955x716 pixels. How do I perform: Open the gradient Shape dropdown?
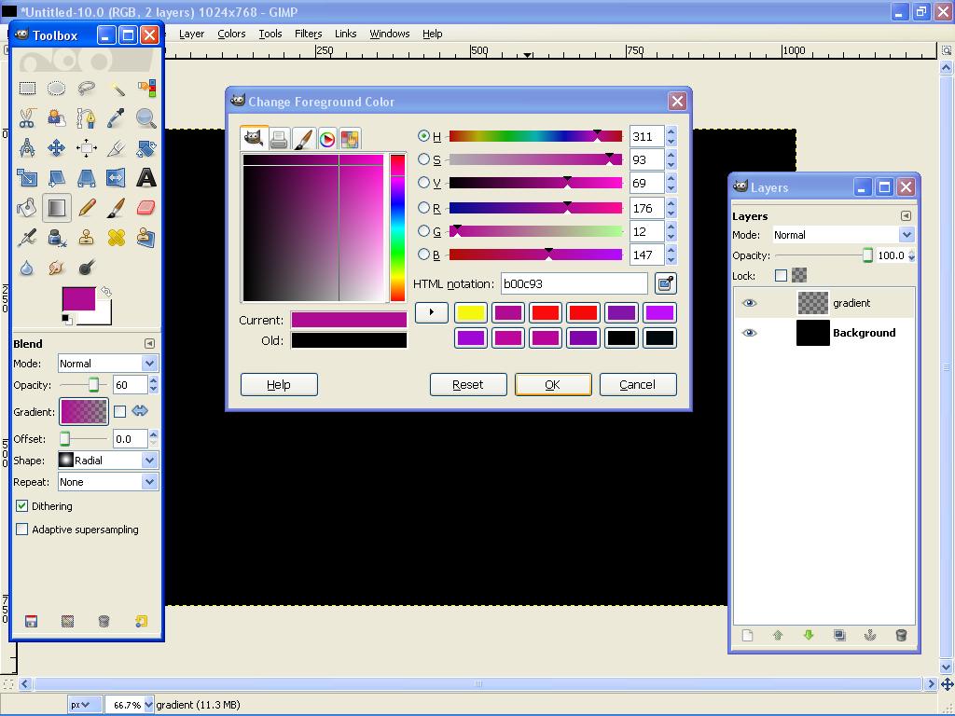pyautogui.click(x=108, y=461)
